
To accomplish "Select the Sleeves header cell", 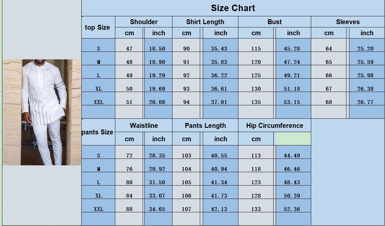I will [x=348, y=22].
